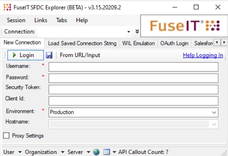Click the FuseIT logo banner
Viewport: 228px width, 156px height.
click(184, 26)
